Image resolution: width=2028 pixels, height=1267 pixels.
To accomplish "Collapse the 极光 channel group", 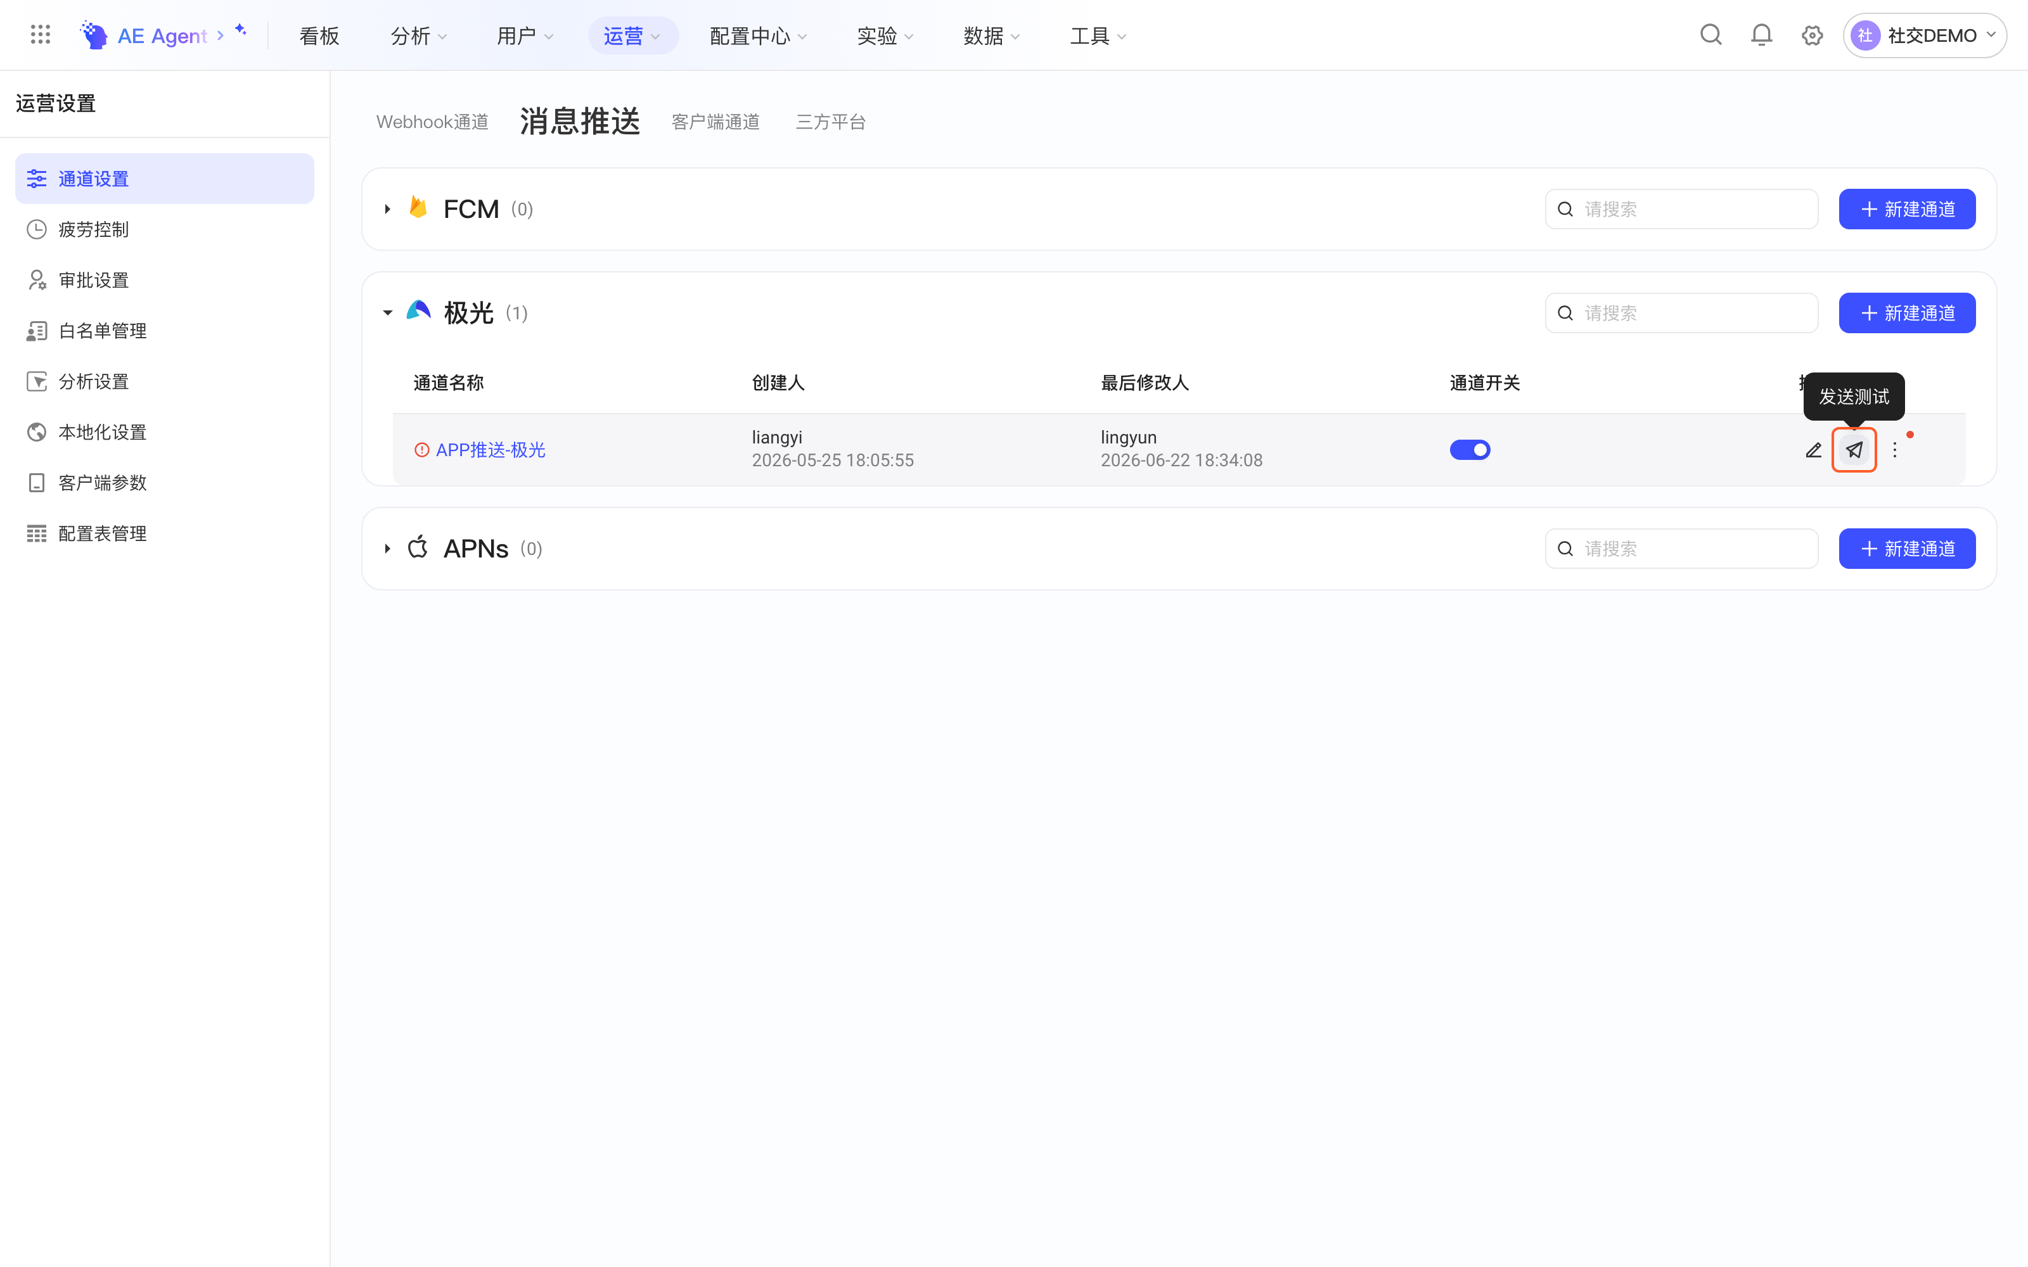I will tap(387, 312).
